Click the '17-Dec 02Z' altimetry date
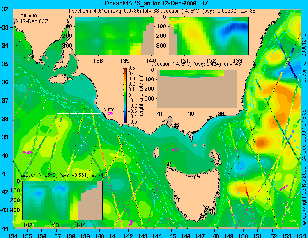 [x=34, y=21]
